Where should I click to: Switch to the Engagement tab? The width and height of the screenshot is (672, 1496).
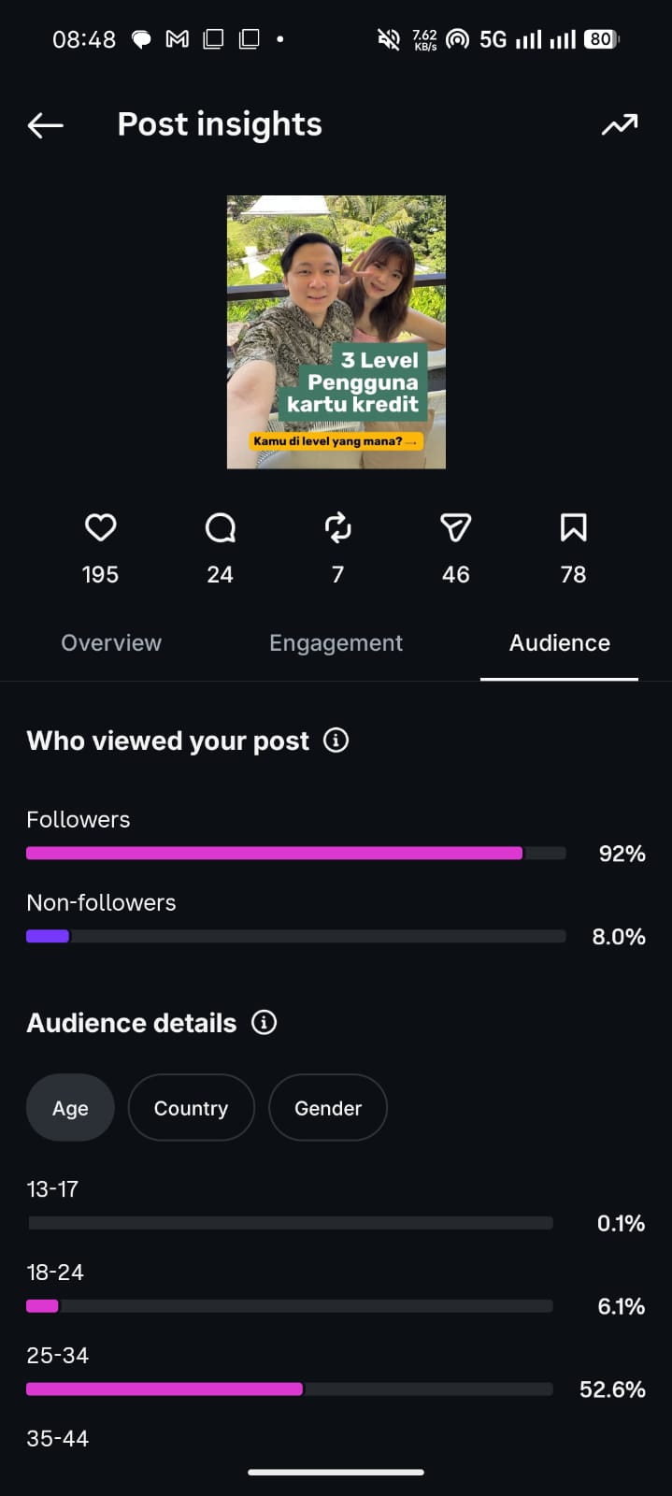336,643
